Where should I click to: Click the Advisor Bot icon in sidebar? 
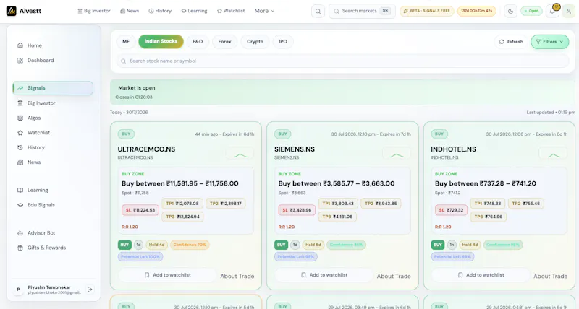(x=20, y=232)
